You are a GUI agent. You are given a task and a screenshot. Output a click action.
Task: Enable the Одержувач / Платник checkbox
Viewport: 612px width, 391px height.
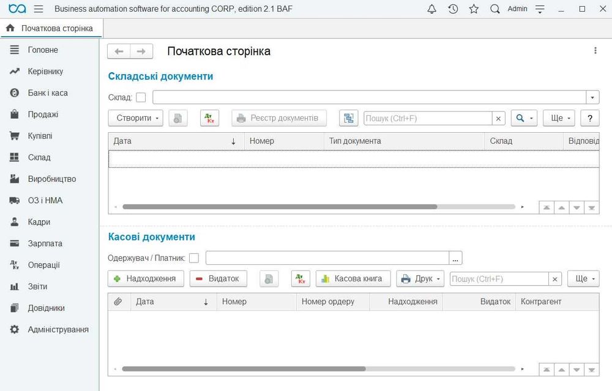194,258
